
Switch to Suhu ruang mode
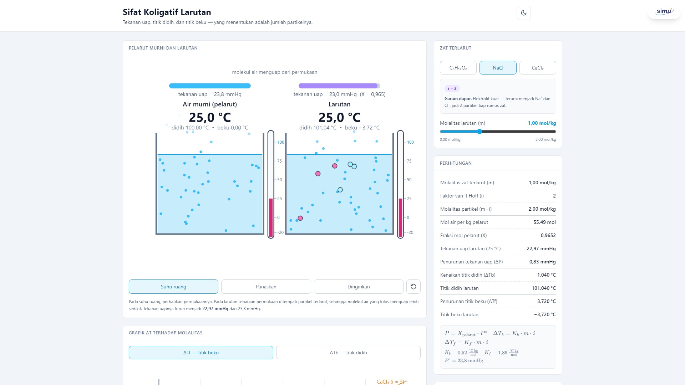pos(173,287)
